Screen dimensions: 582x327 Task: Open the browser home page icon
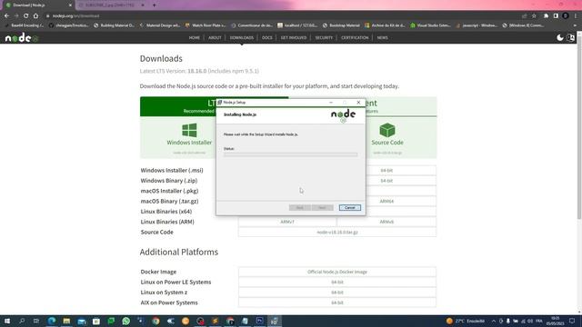coord(35,16)
